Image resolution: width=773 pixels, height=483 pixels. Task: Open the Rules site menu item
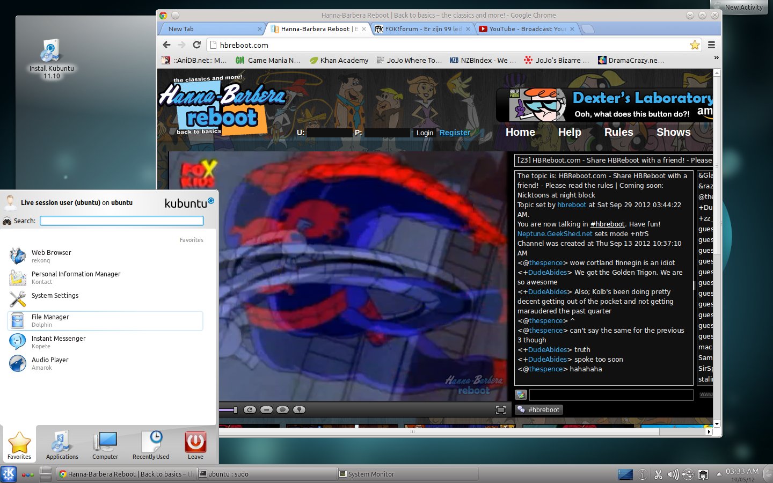618,132
